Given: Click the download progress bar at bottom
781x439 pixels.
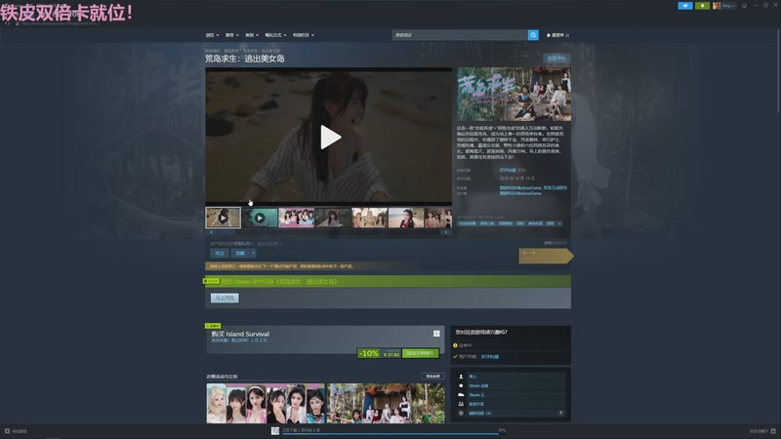Looking at the screenshot, I should click(x=393, y=434).
